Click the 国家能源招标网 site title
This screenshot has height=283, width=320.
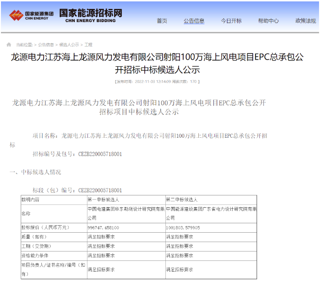[91, 16]
